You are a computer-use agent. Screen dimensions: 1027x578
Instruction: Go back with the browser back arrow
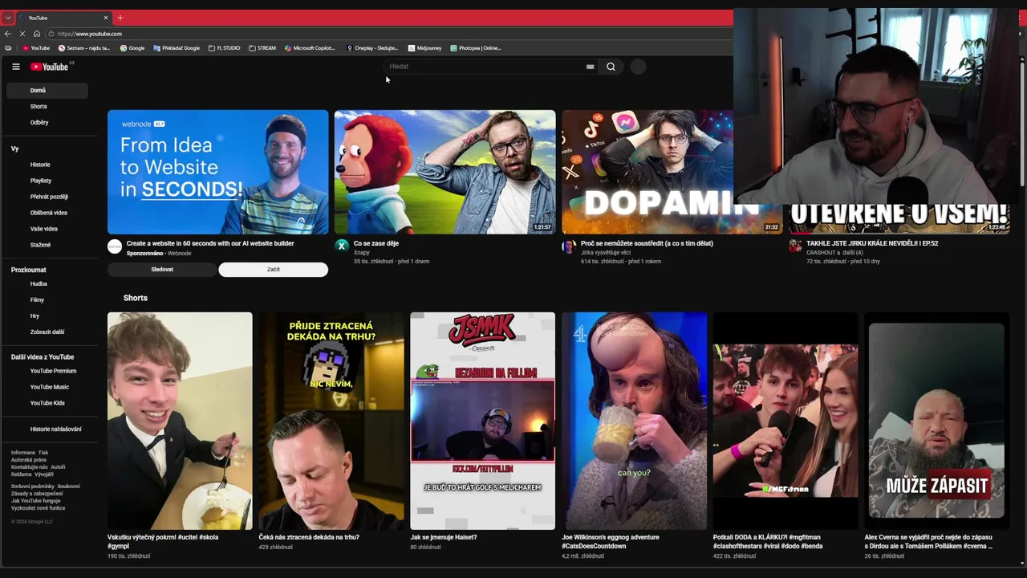pos(8,34)
